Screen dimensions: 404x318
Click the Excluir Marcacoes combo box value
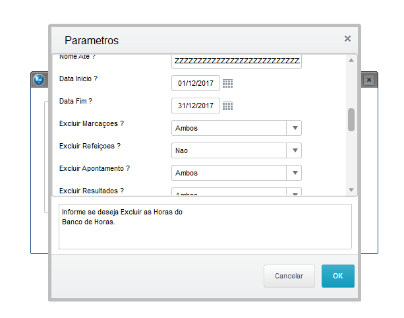229,129
